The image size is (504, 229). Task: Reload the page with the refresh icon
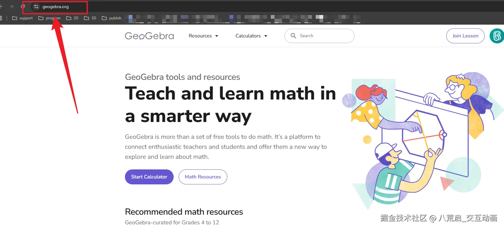23,7
